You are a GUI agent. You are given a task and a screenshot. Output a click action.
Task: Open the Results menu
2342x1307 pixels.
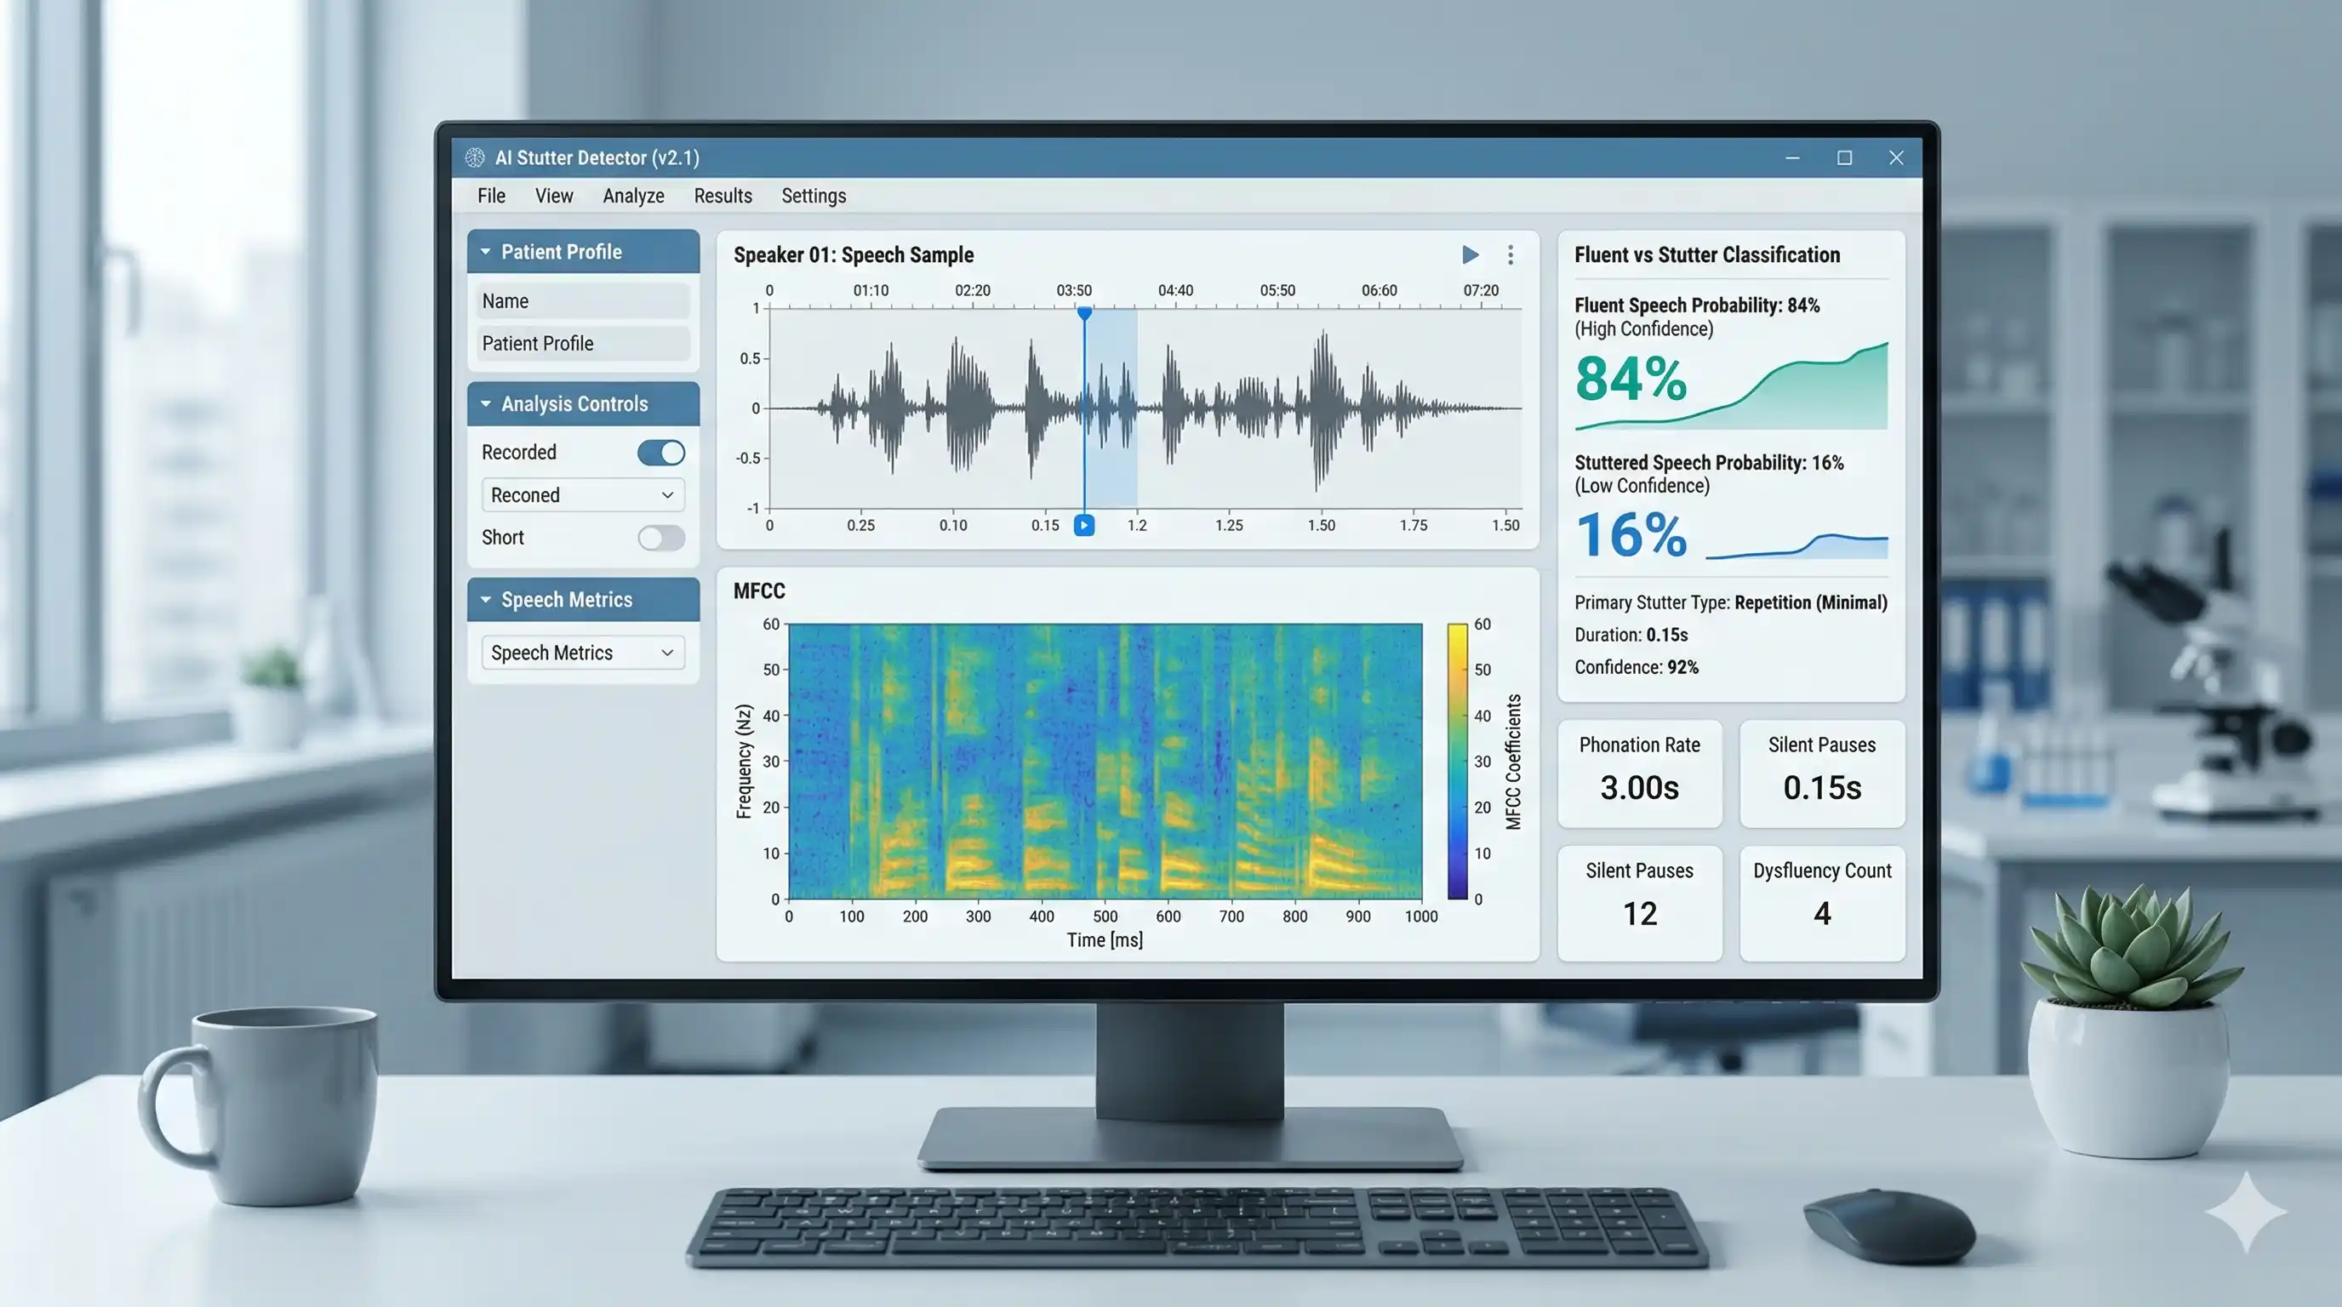click(722, 196)
